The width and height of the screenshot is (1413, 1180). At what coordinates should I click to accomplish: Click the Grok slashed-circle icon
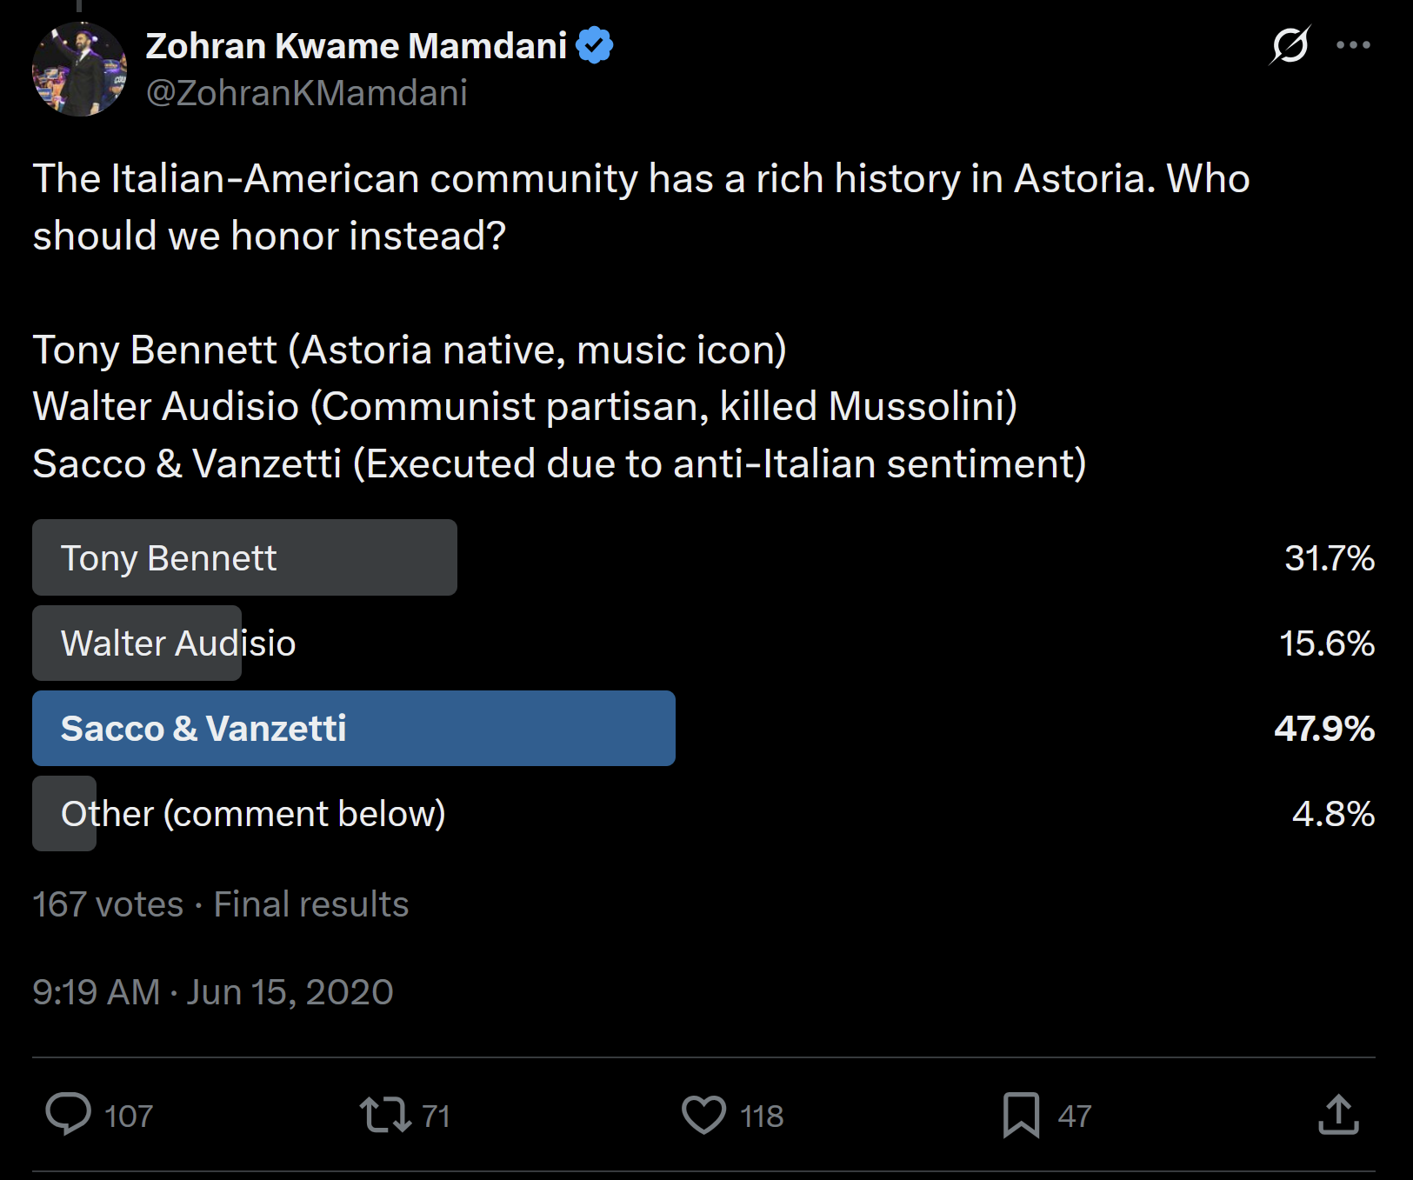(1290, 45)
